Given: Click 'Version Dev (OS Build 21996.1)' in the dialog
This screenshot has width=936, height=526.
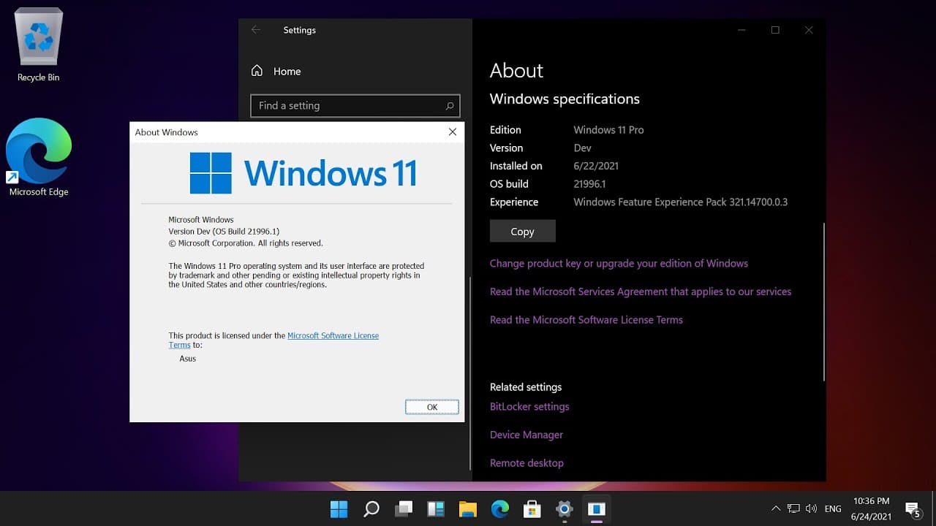Looking at the screenshot, I should click(x=224, y=232).
